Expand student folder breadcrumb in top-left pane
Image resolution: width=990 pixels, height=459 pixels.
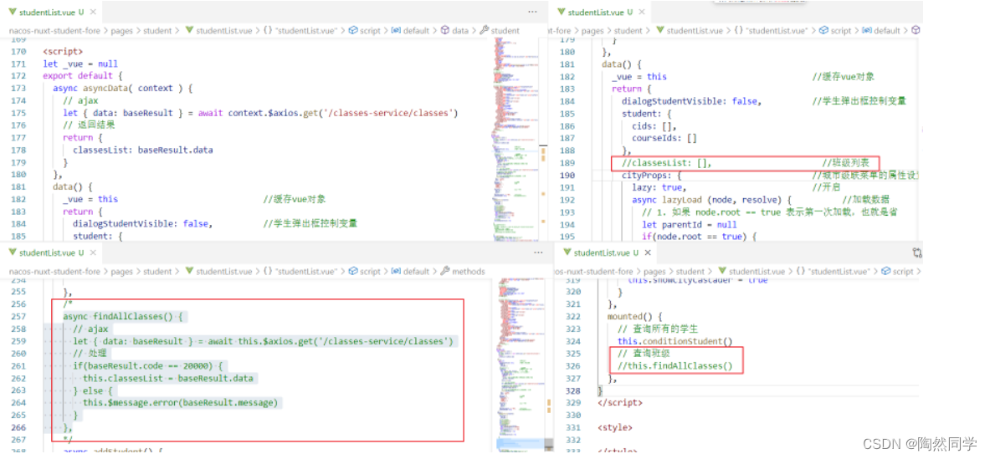pyautogui.click(x=157, y=30)
